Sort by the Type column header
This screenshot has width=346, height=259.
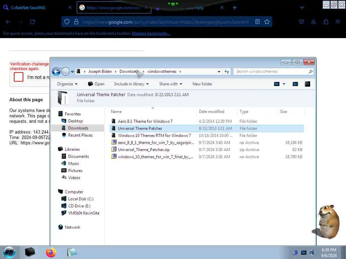click(x=257, y=112)
